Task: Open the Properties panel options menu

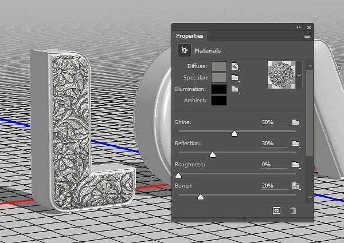Action: point(307,36)
